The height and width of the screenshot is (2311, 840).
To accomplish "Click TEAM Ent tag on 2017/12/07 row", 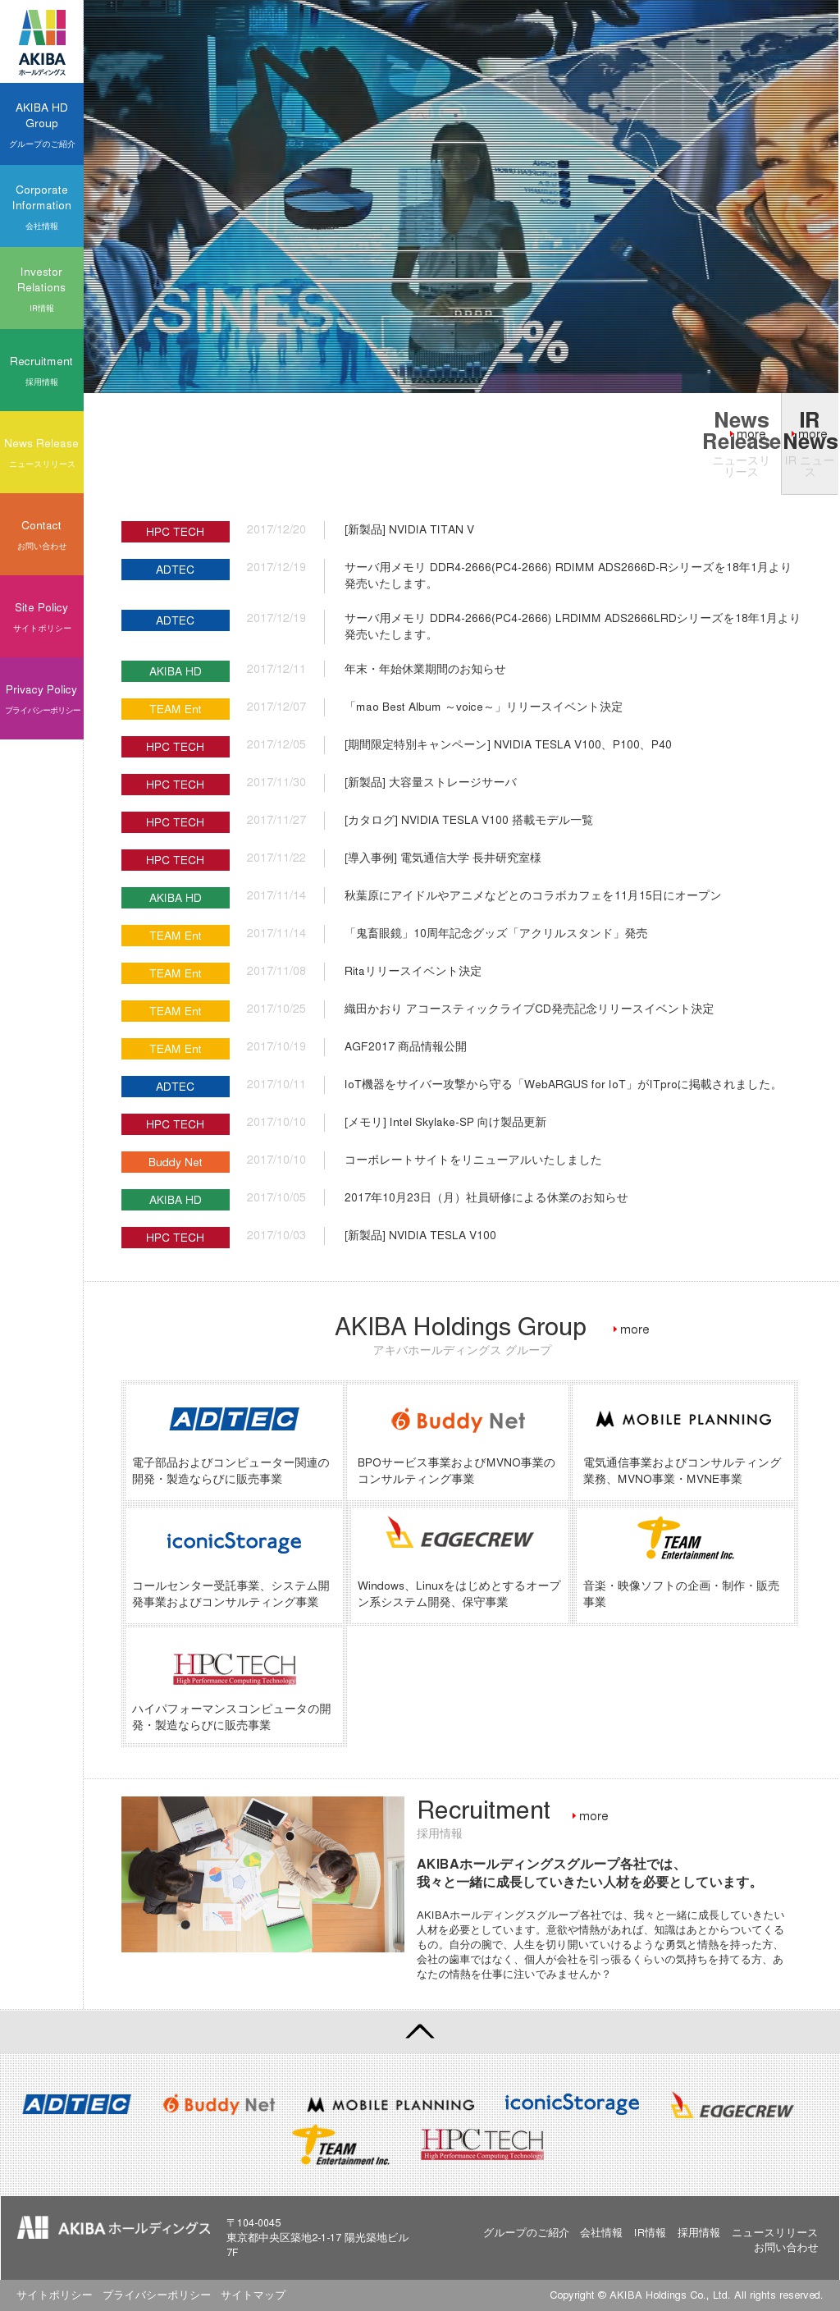I will 175,709.
